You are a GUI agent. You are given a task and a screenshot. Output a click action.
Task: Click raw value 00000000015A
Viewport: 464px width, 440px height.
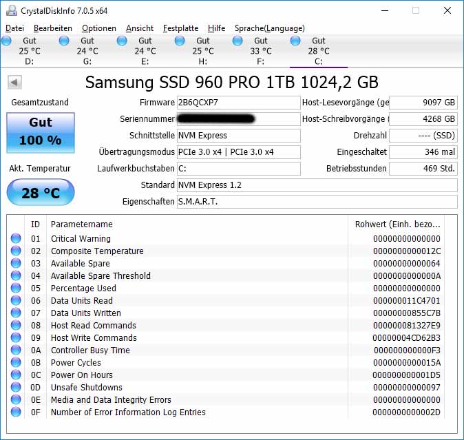(x=407, y=363)
